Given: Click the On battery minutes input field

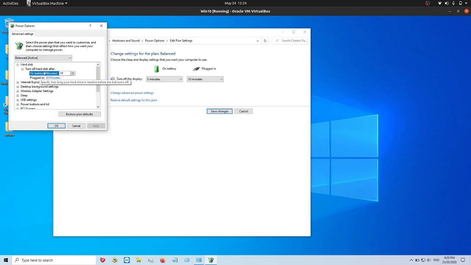Looking at the screenshot, I should (65, 74).
